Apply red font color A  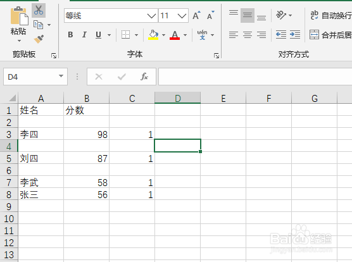[175, 35]
